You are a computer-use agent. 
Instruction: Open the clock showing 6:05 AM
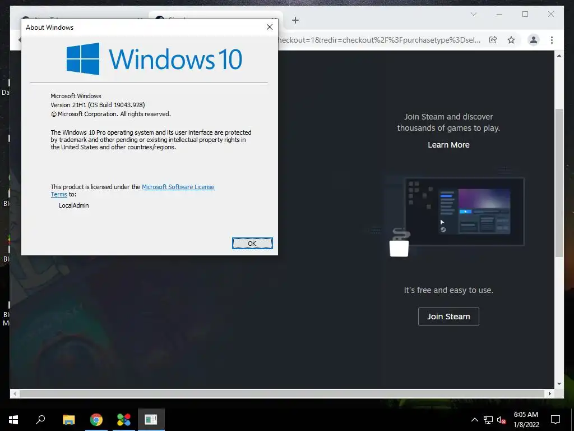point(526,420)
